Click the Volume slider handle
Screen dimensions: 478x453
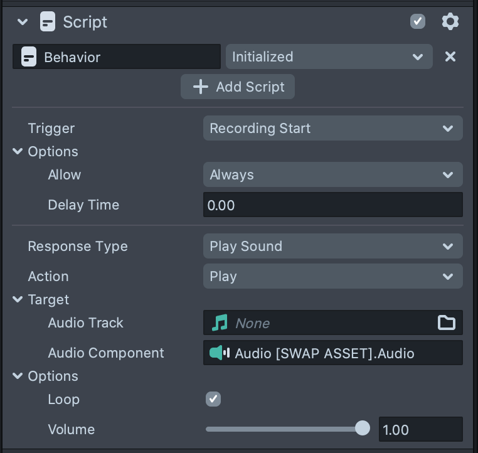[363, 429]
